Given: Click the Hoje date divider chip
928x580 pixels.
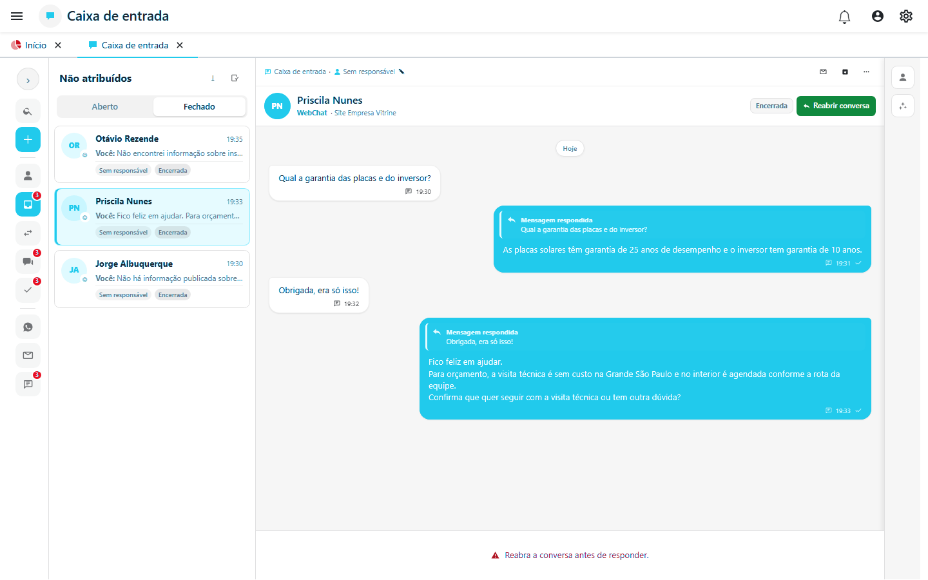Looking at the screenshot, I should pos(570,149).
